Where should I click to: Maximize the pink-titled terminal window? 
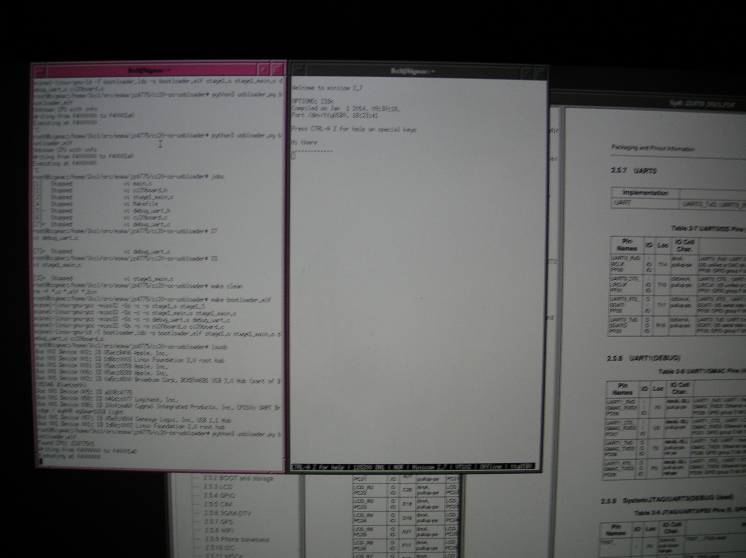(277, 70)
